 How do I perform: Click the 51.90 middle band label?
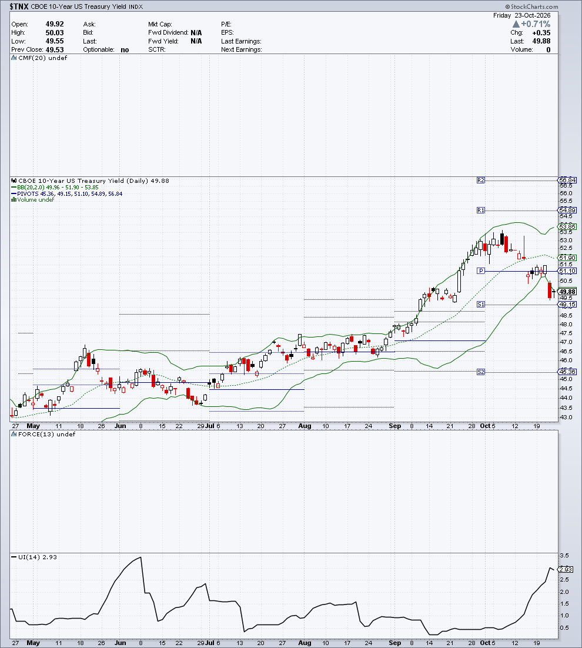point(567,258)
